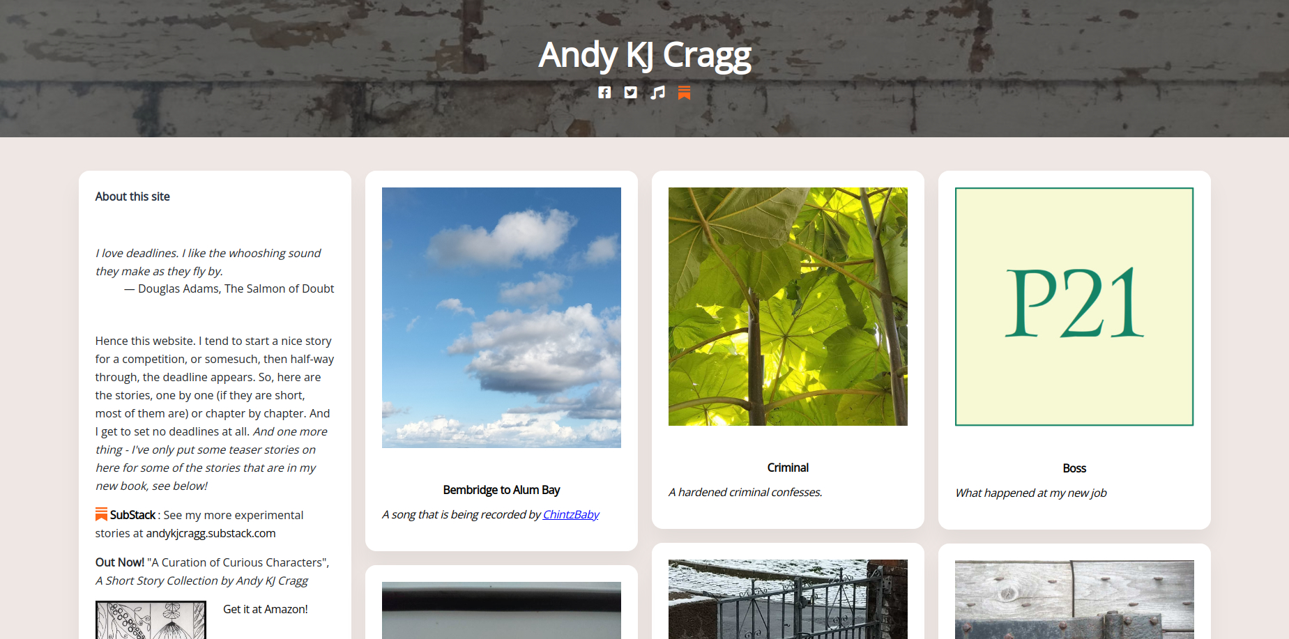This screenshot has width=1289, height=639.
Task: Open the Criminal story title
Action: pyautogui.click(x=788, y=468)
